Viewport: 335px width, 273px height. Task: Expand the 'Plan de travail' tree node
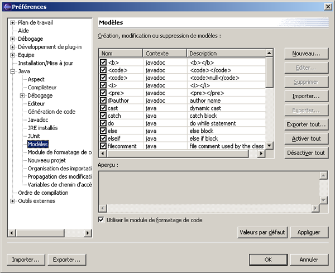[13, 23]
